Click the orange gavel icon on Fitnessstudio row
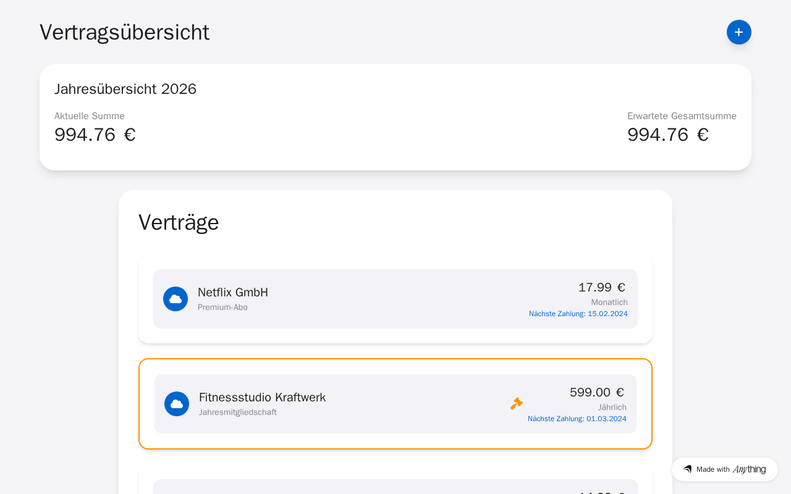Screen dimensions: 791x494 click(517, 404)
